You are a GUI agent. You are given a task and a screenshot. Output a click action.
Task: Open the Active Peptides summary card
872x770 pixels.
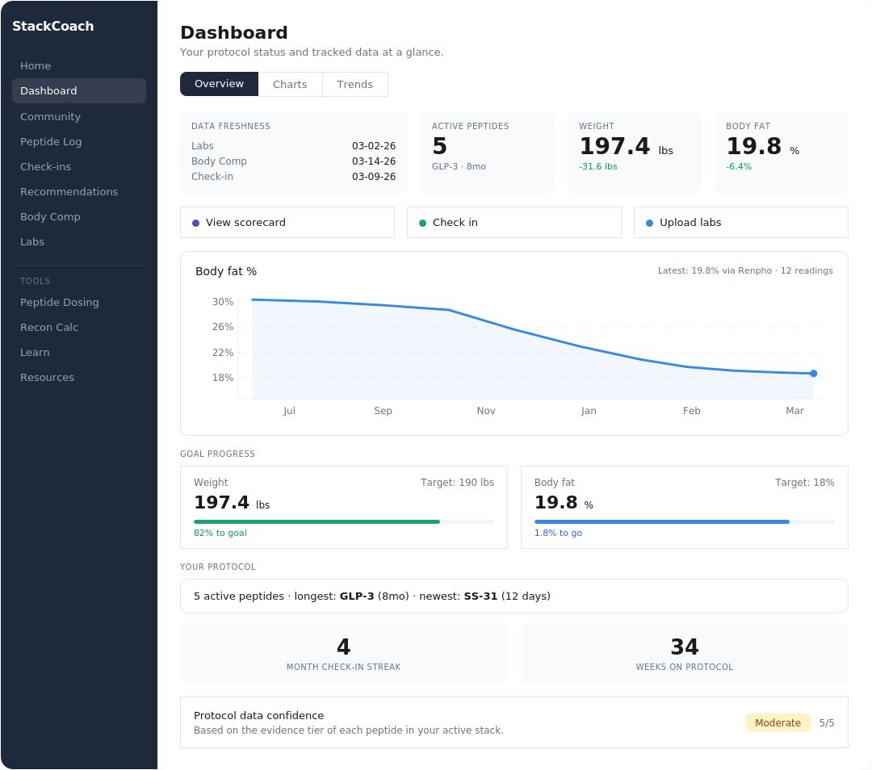(x=487, y=153)
